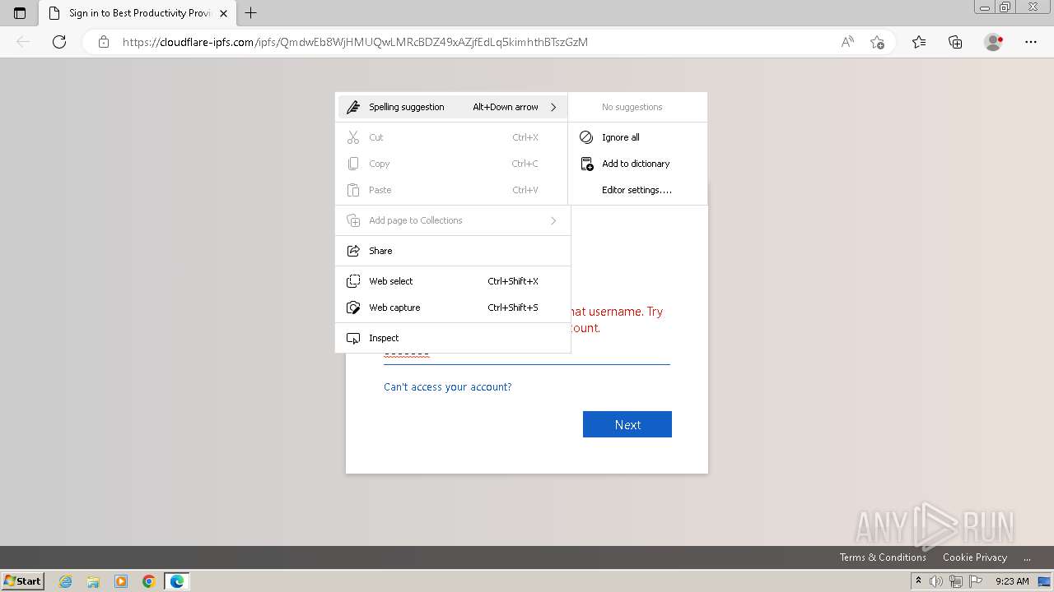Select Paste in context menu

pos(452,190)
